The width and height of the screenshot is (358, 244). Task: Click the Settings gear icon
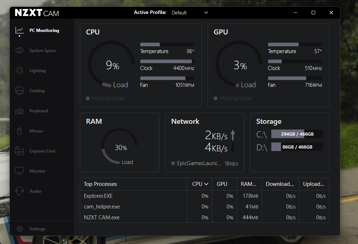coord(20,229)
